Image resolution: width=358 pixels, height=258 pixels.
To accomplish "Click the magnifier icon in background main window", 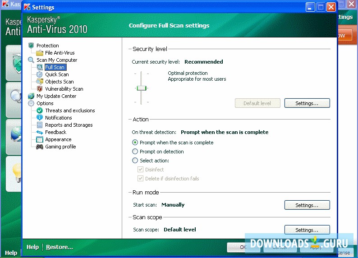I will point(16,96).
